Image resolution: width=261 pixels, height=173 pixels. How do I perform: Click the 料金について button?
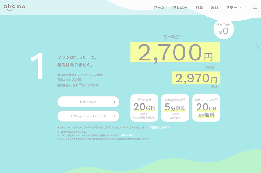tap(88, 102)
